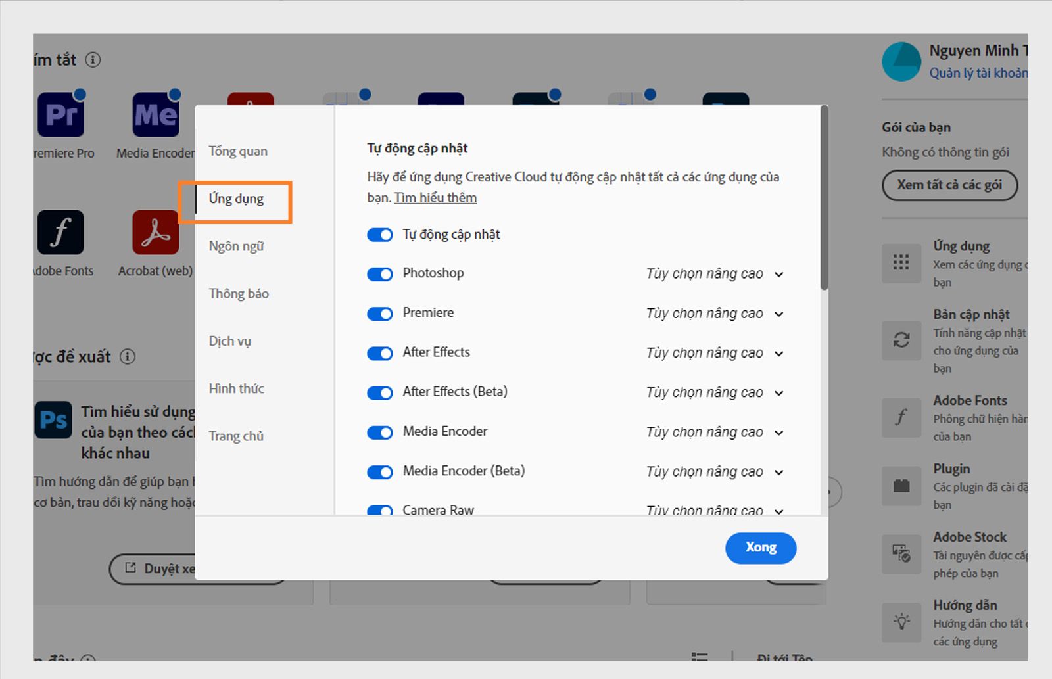Open Premiere Pro from the shortcuts grid

61,113
